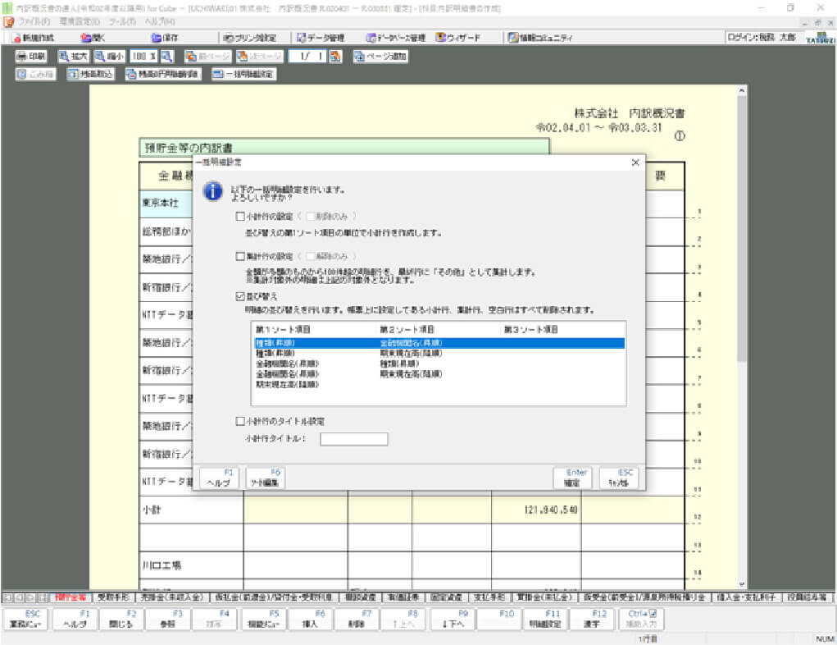Click the 印刷 print button
Screen dimensions: 837x645
(x=31, y=57)
